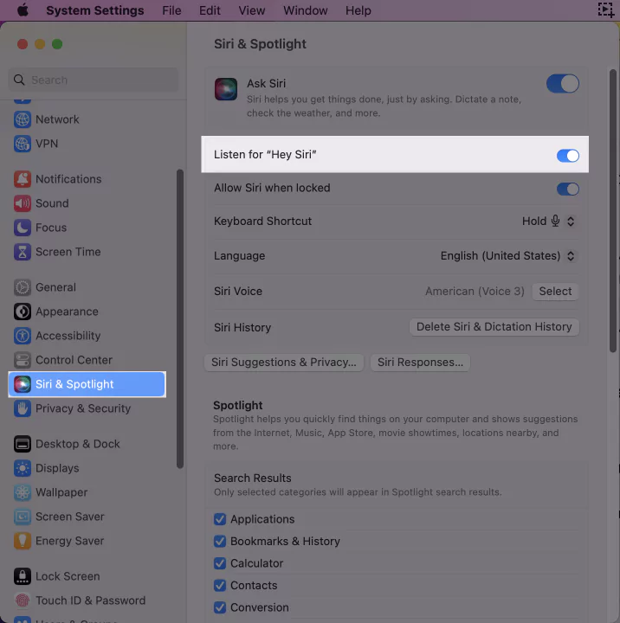Click Delete Siri & Dictation History button
Viewport: 620px width, 623px height.
click(494, 326)
